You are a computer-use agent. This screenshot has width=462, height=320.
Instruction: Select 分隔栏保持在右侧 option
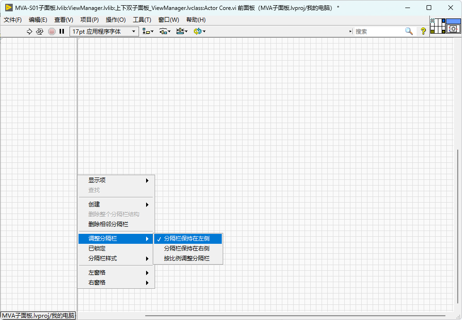tap(188, 249)
